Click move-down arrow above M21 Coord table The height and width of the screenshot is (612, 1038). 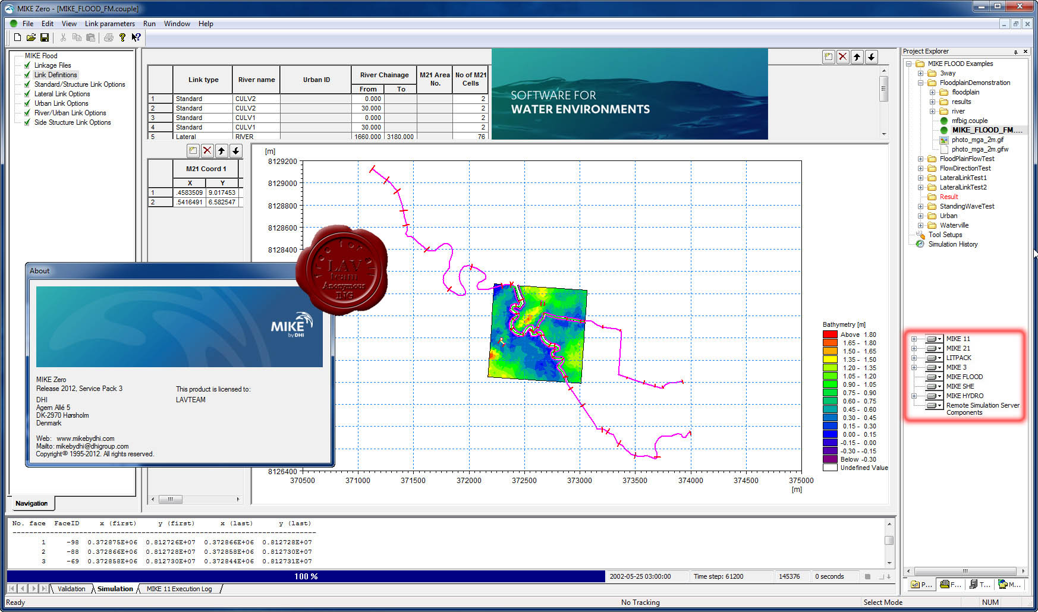tap(236, 151)
